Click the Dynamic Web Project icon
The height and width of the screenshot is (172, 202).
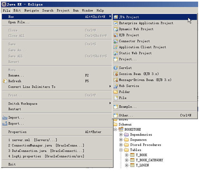[116, 29]
